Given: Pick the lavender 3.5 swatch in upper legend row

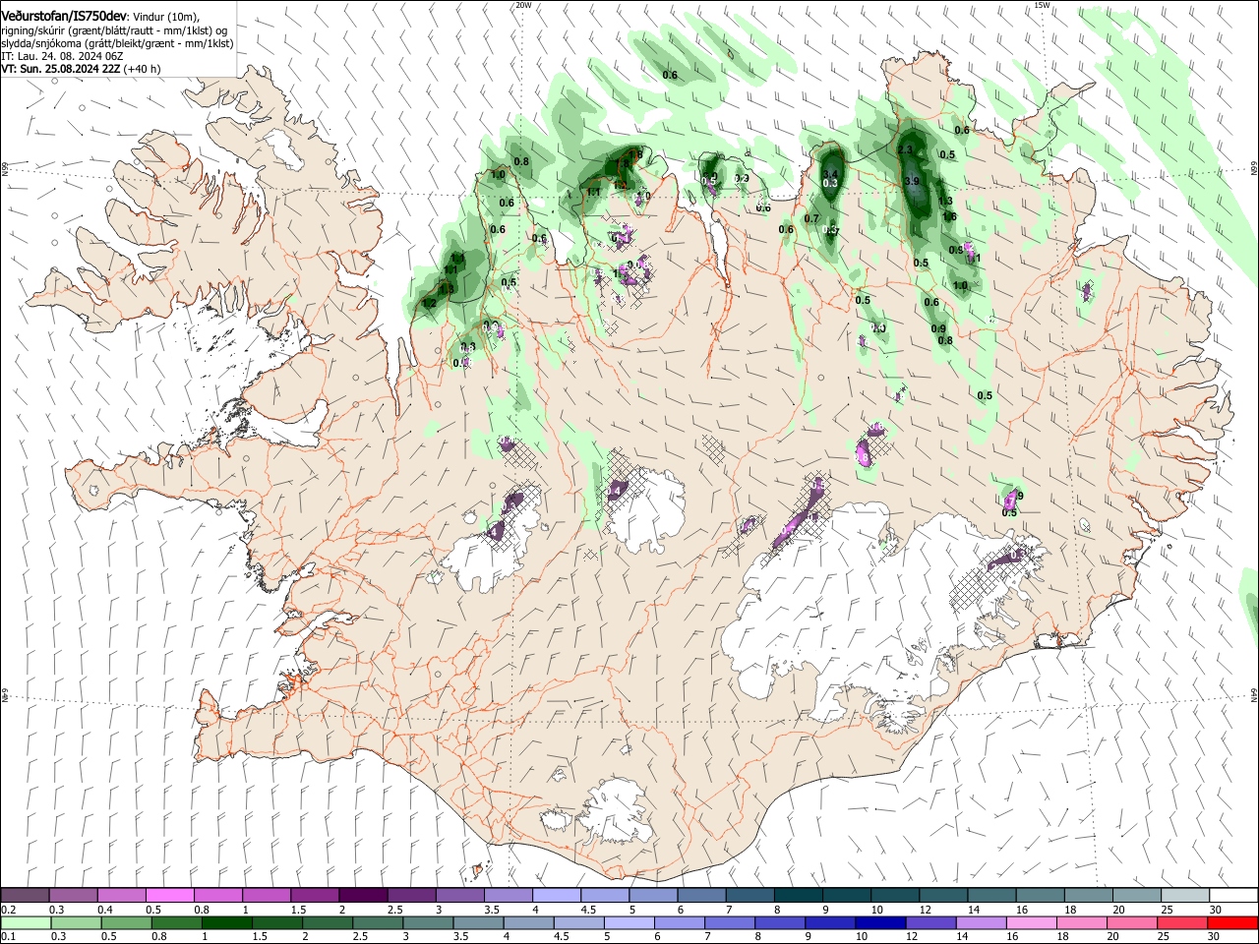Looking at the screenshot, I should 508,896.
